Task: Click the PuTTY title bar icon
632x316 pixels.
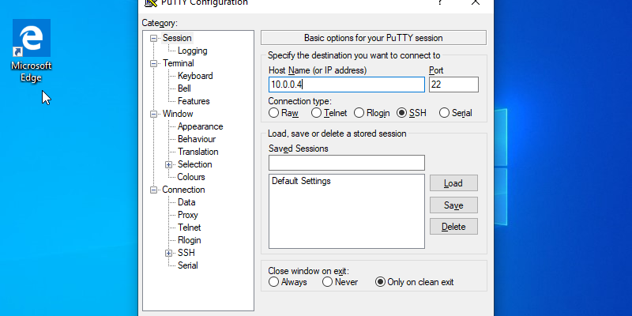Action: point(151,2)
